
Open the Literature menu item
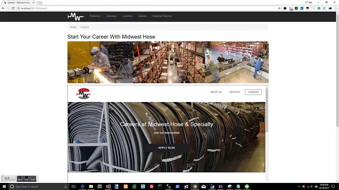point(111,16)
